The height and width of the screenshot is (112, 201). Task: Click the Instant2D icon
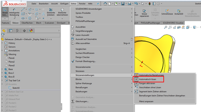(179, 12)
